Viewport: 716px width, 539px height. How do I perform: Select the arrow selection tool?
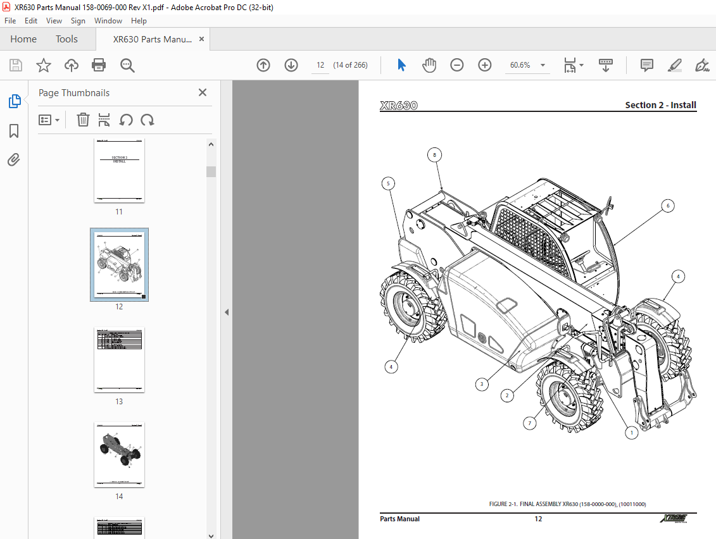coord(401,65)
